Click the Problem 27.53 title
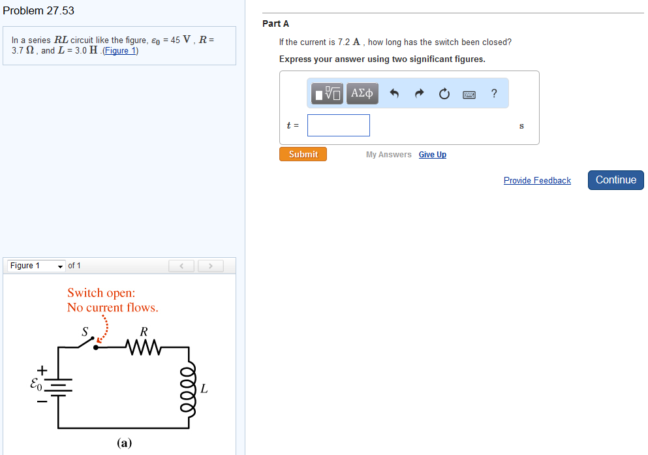This screenshot has height=455, width=648. [x=40, y=10]
